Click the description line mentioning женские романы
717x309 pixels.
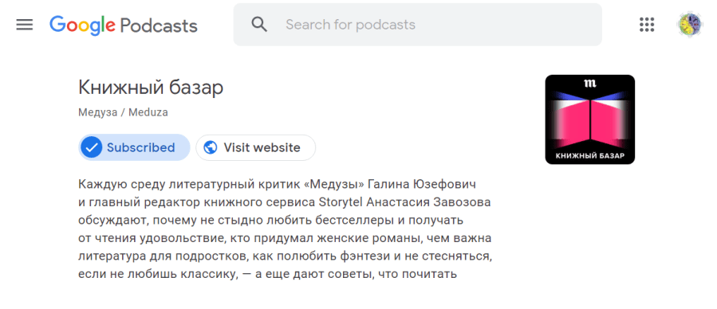[285, 239]
